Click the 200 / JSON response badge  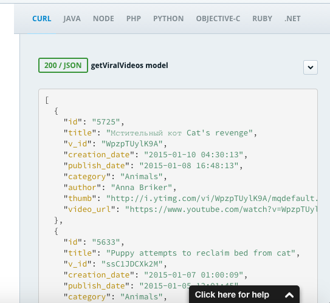click(63, 66)
